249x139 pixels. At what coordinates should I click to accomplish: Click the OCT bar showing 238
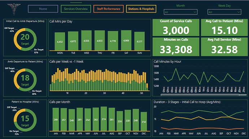128,120
